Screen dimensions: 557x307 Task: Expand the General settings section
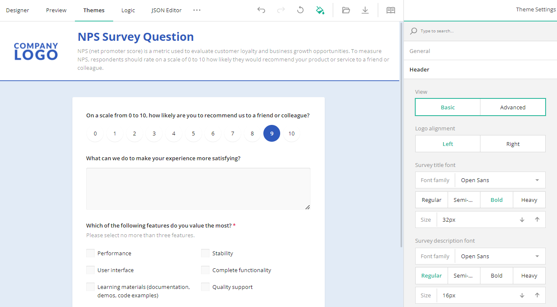point(419,50)
